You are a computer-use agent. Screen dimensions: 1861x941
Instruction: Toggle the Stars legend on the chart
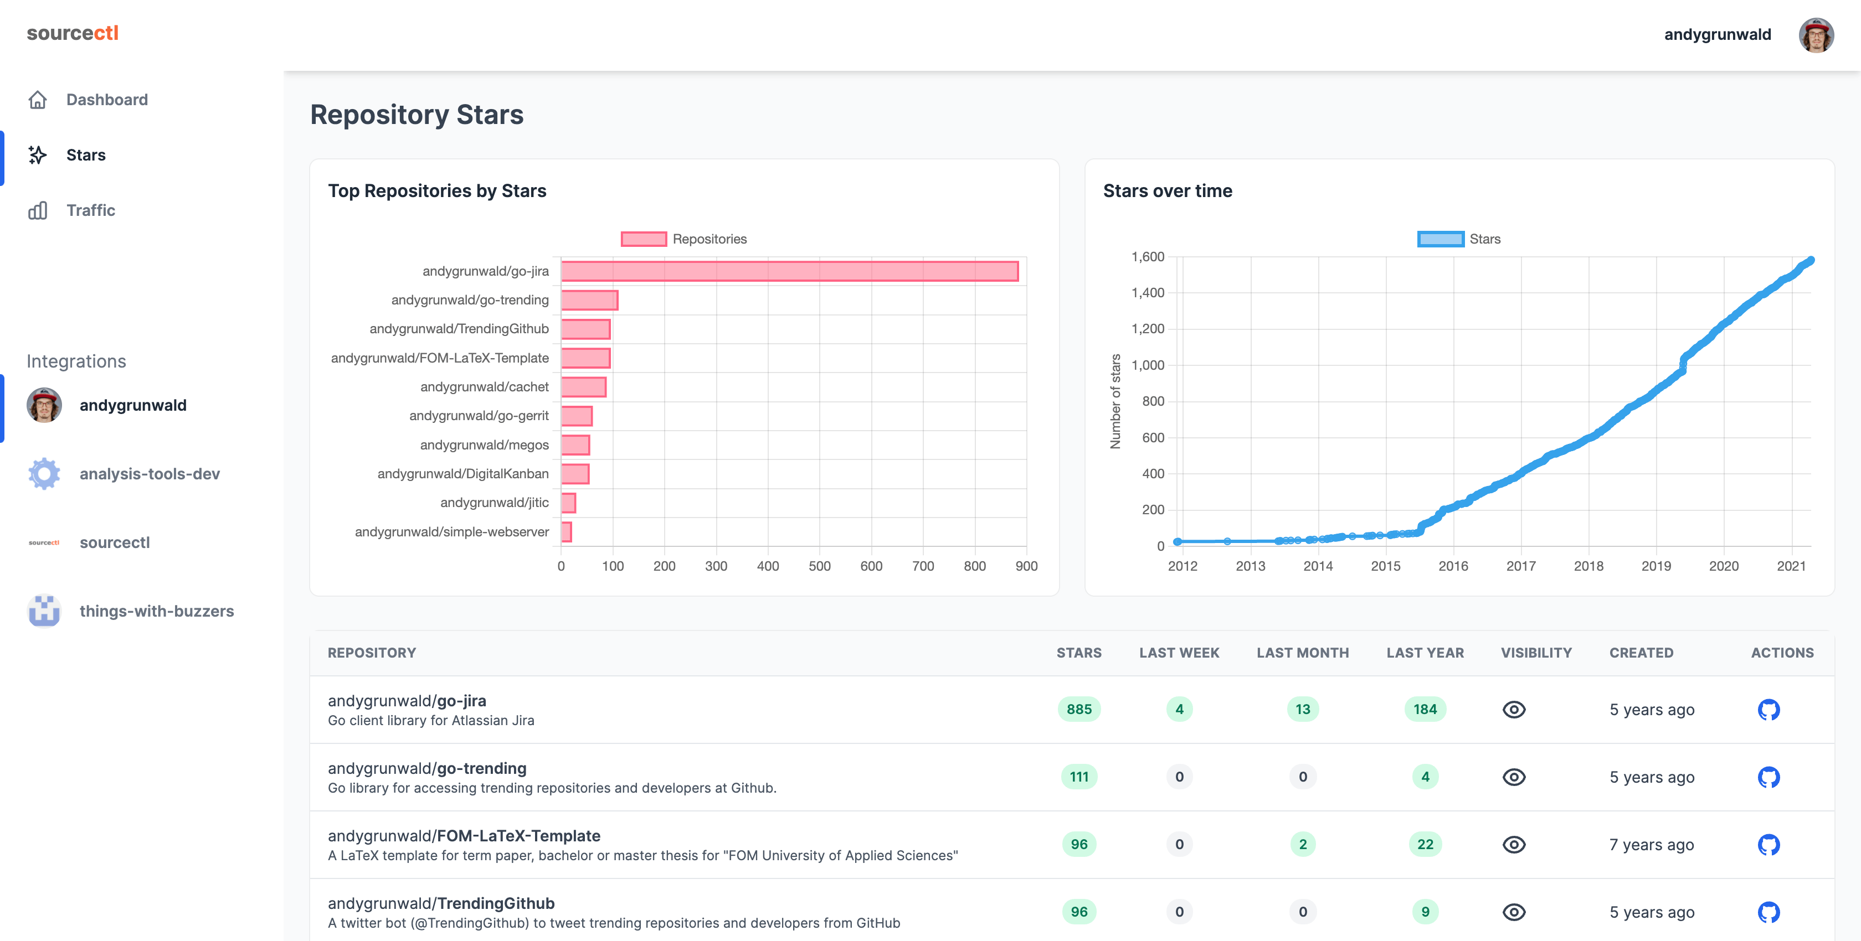point(1458,239)
